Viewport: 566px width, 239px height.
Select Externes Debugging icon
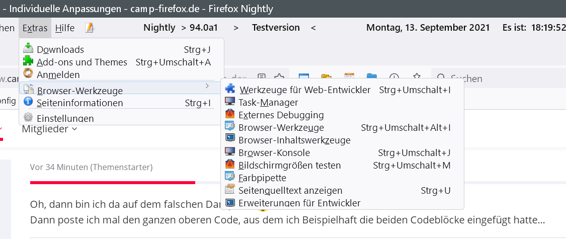coord(230,114)
